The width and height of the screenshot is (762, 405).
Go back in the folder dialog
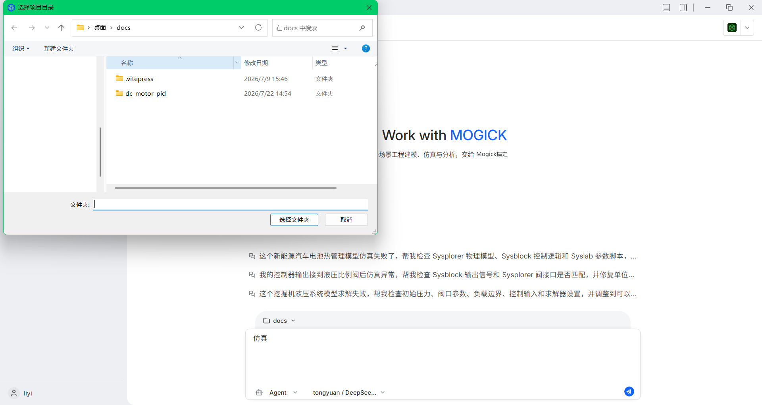(14, 28)
